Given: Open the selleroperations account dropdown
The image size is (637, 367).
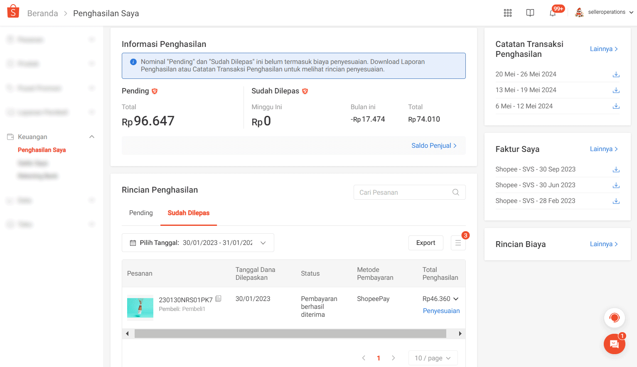Looking at the screenshot, I should (606, 12).
